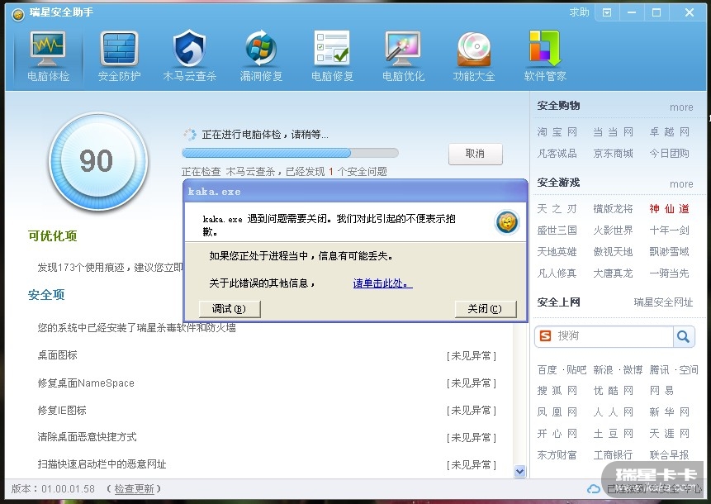Click the cloud connection status icon
This screenshot has width=711, height=504.
[x=593, y=489]
